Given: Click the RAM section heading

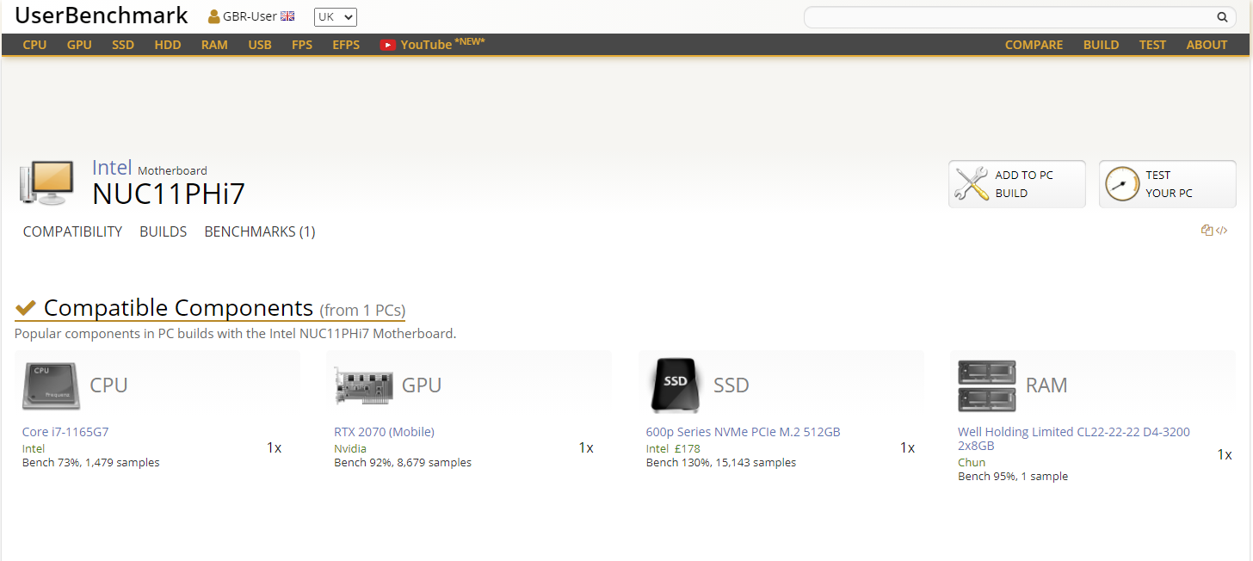Looking at the screenshot, I should [x=1046, y=385].
